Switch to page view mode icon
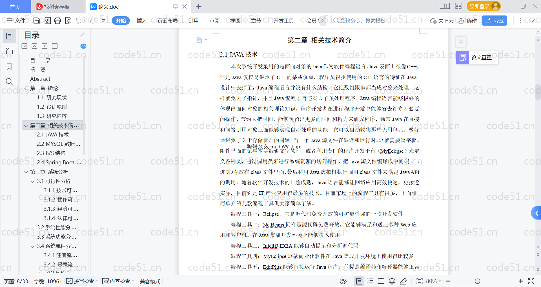This screenshot has width=541, height=287. [359, 281]
